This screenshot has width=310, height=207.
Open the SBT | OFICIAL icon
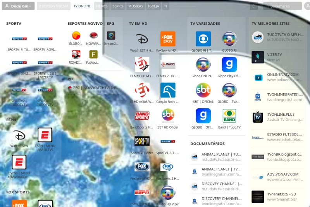tap(203, 90)
